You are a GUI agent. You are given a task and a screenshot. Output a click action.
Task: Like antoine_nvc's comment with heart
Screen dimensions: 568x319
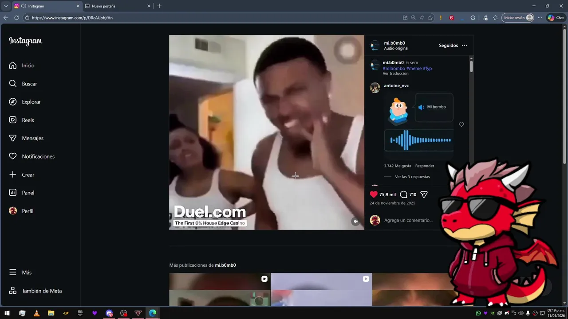pos(461,124)
